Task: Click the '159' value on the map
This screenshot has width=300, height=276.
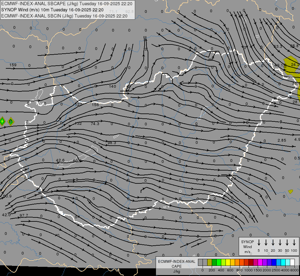Action: click(x=13, y=65)
